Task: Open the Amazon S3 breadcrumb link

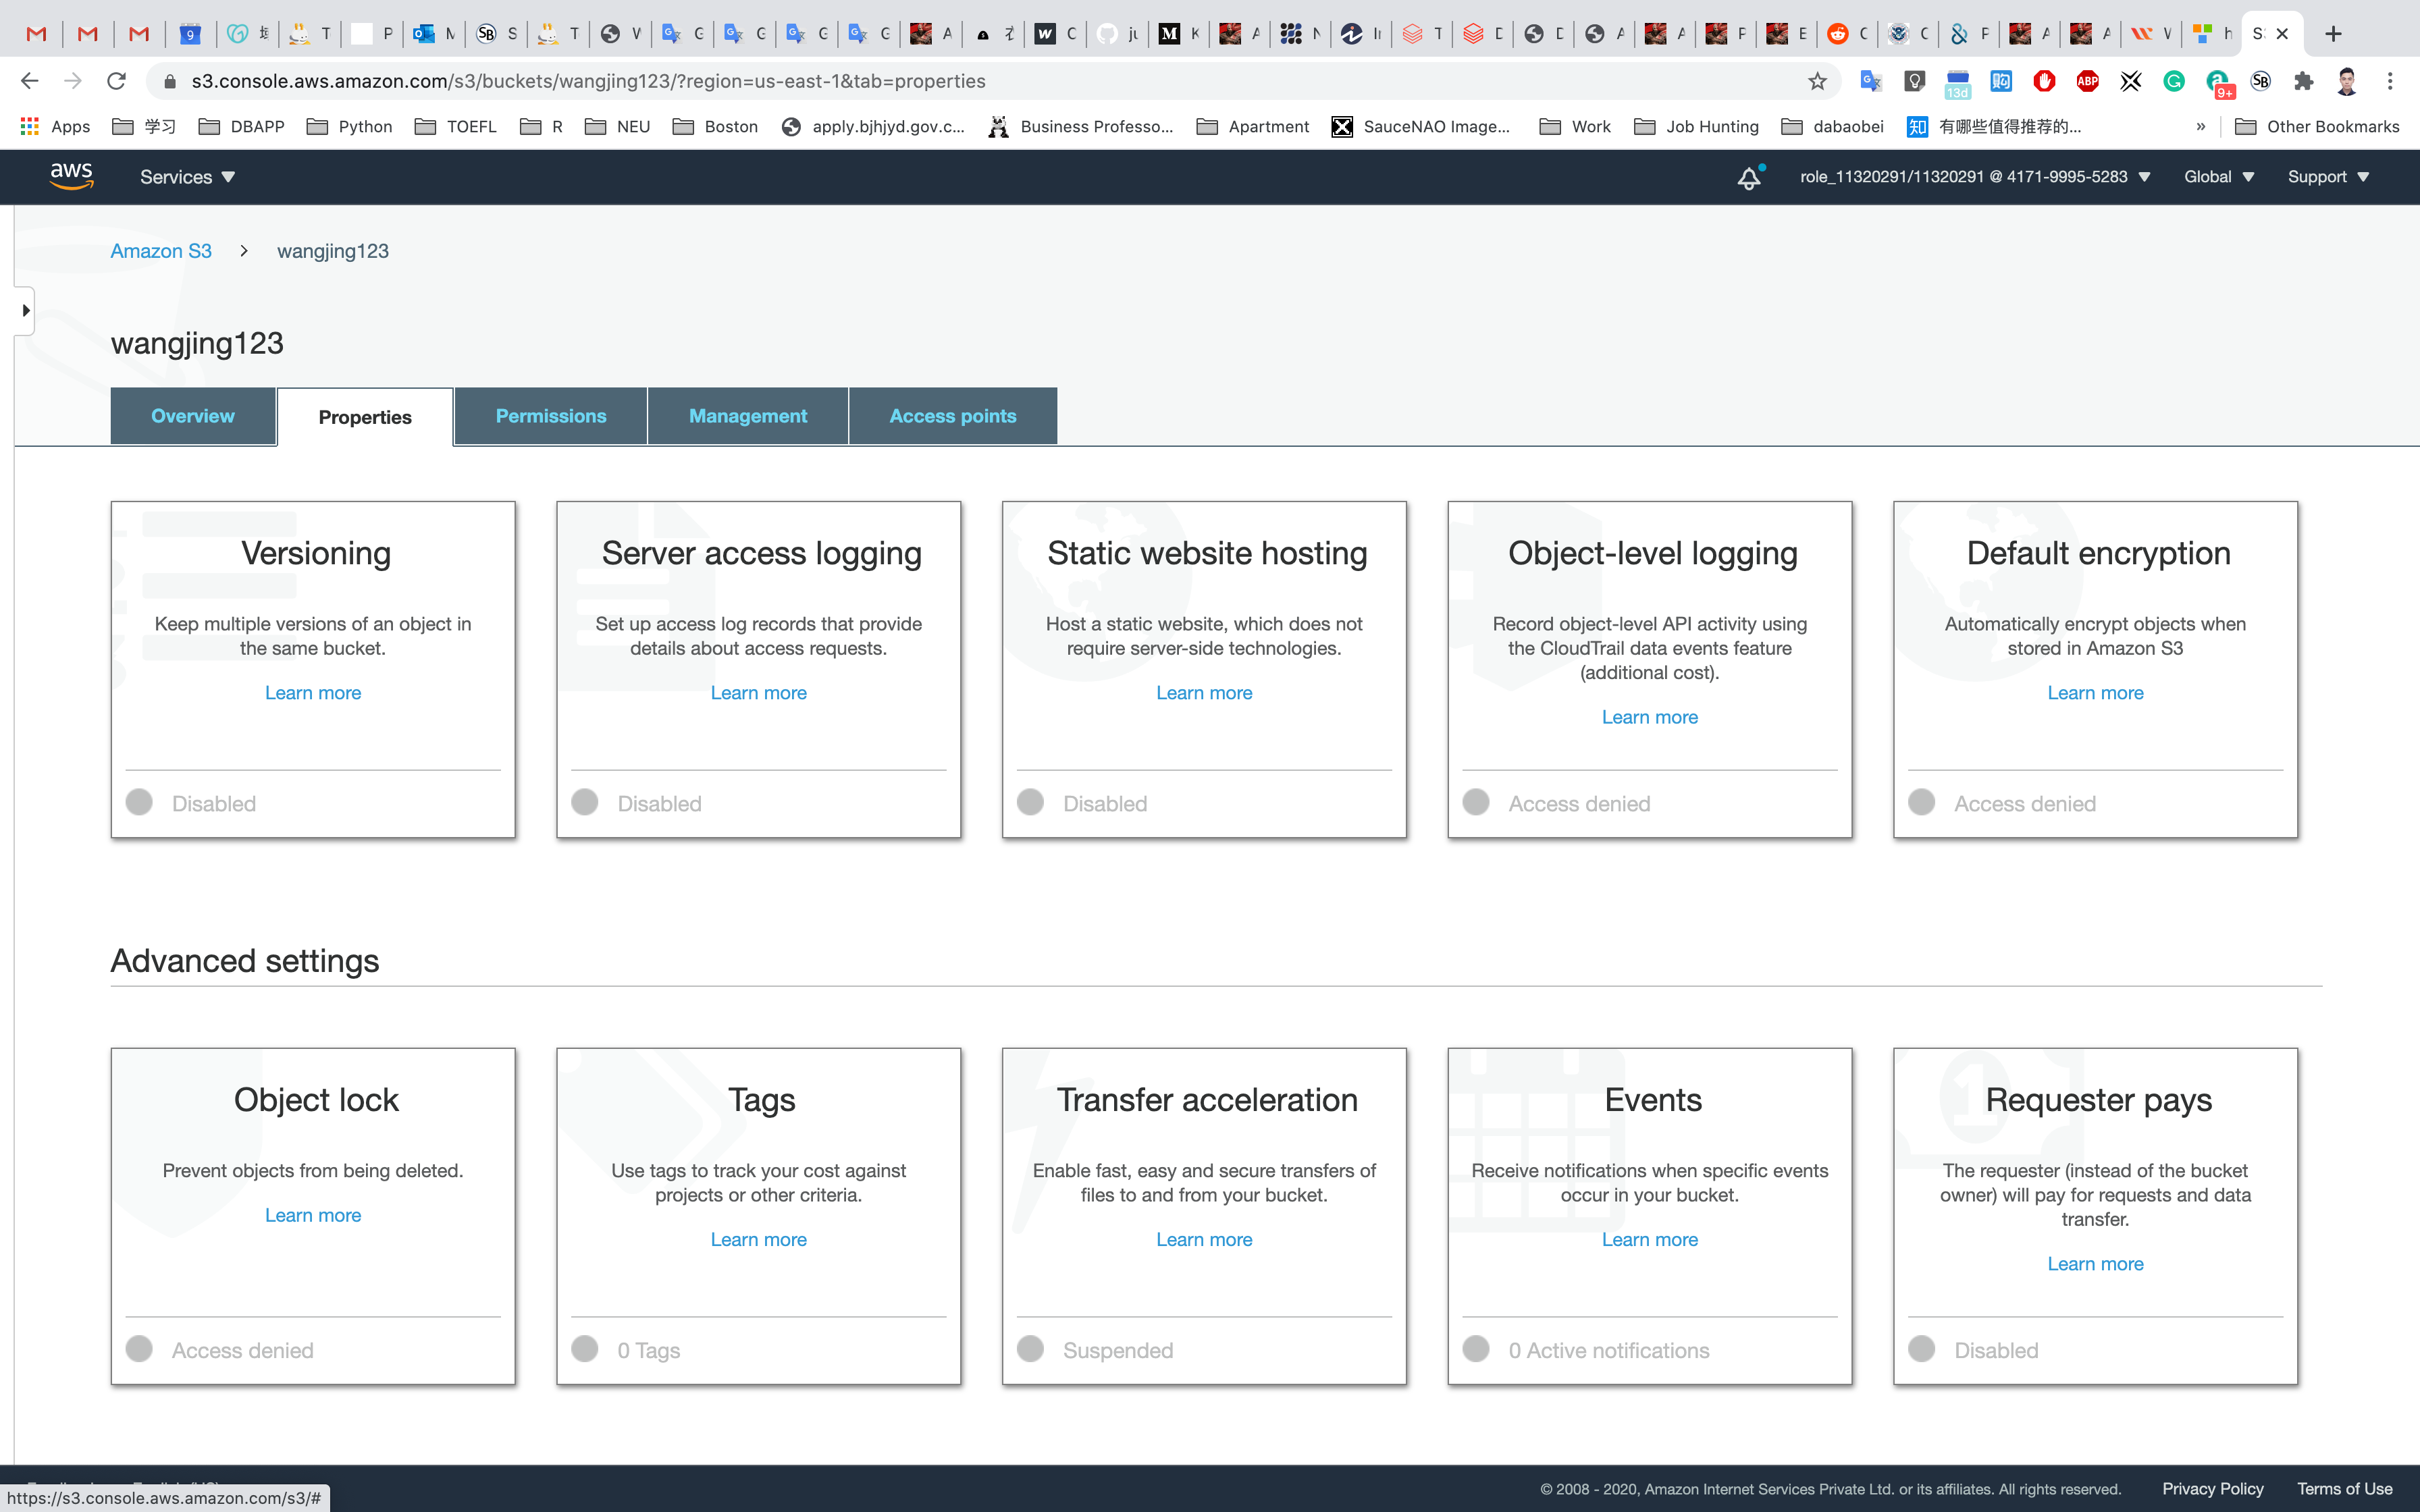Action: pos(161,251)
